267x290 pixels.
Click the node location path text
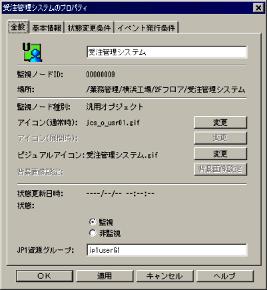coord(166,89)
